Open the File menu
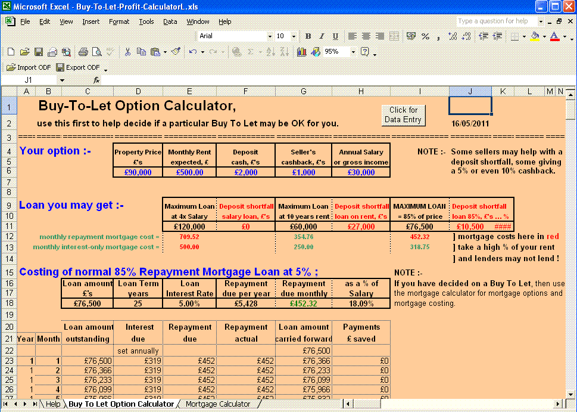This screenshot has width=577, height=412. tap(25, 21)
